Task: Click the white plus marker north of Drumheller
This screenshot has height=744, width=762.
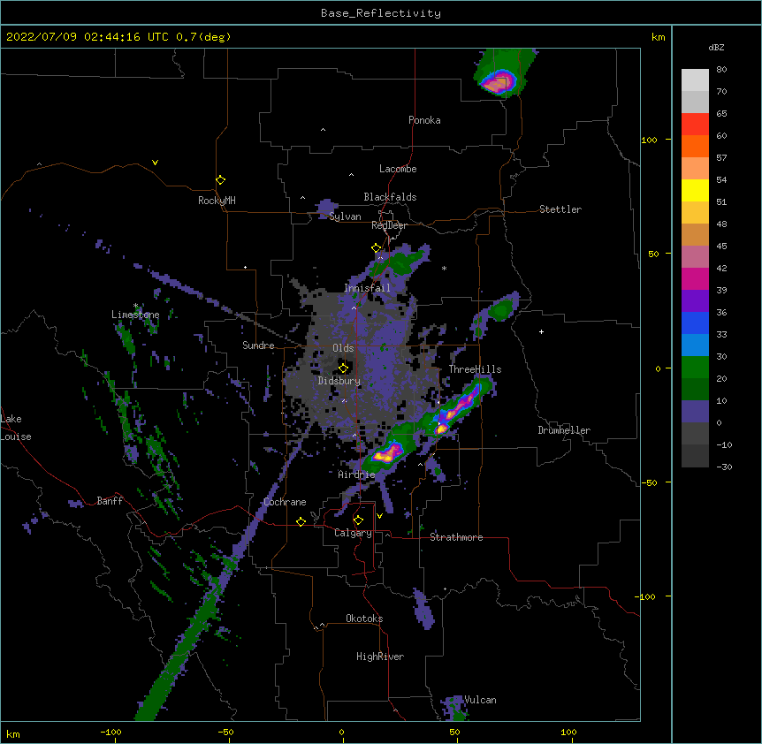Action: [x=541, y=331]
